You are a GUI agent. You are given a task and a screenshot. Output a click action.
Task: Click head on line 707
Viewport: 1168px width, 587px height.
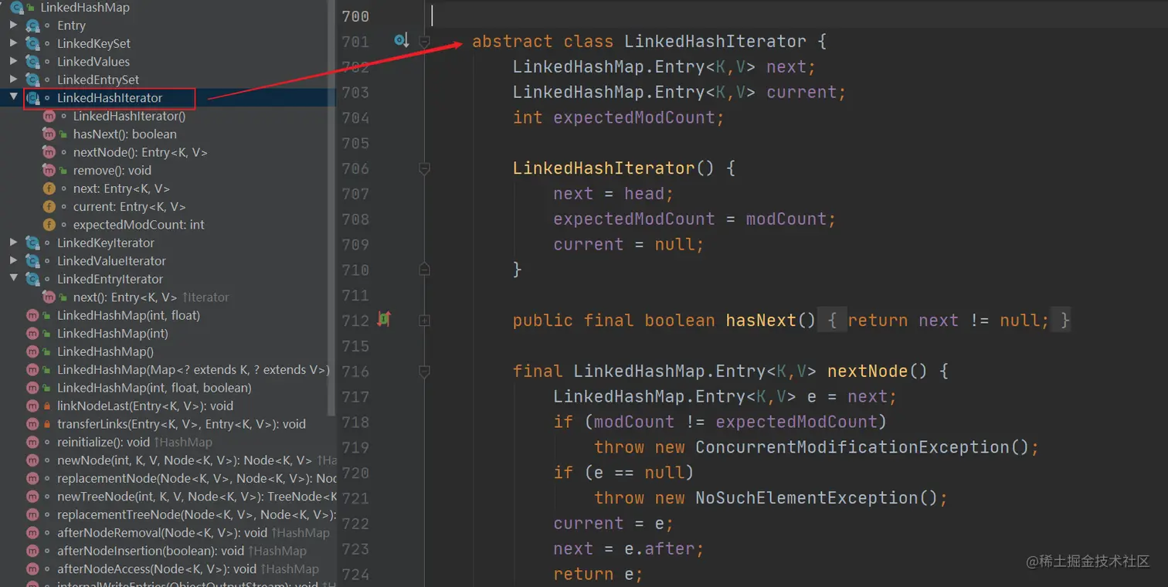coord(644,194)
